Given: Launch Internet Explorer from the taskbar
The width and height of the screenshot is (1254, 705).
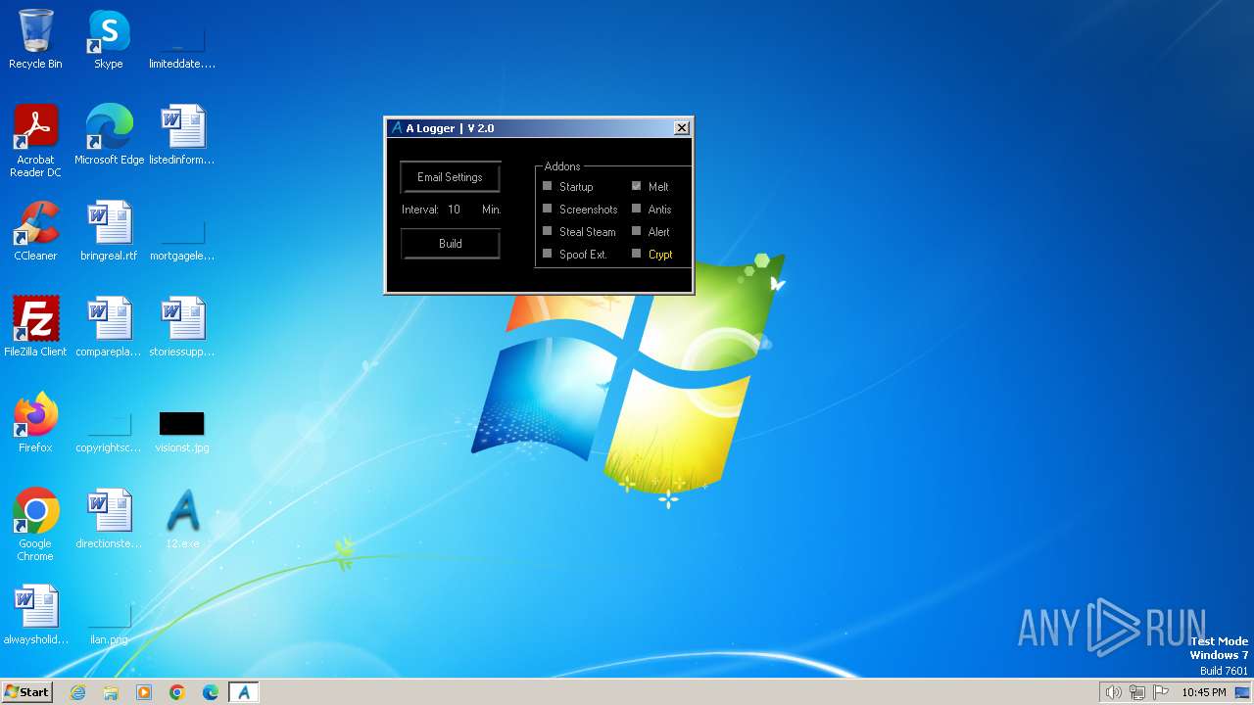Looking at the screenshot, I should 77,692.
